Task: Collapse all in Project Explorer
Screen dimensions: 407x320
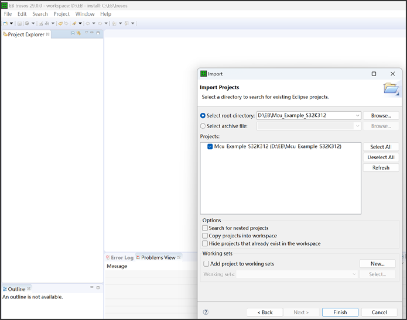Action: (73, 34)
